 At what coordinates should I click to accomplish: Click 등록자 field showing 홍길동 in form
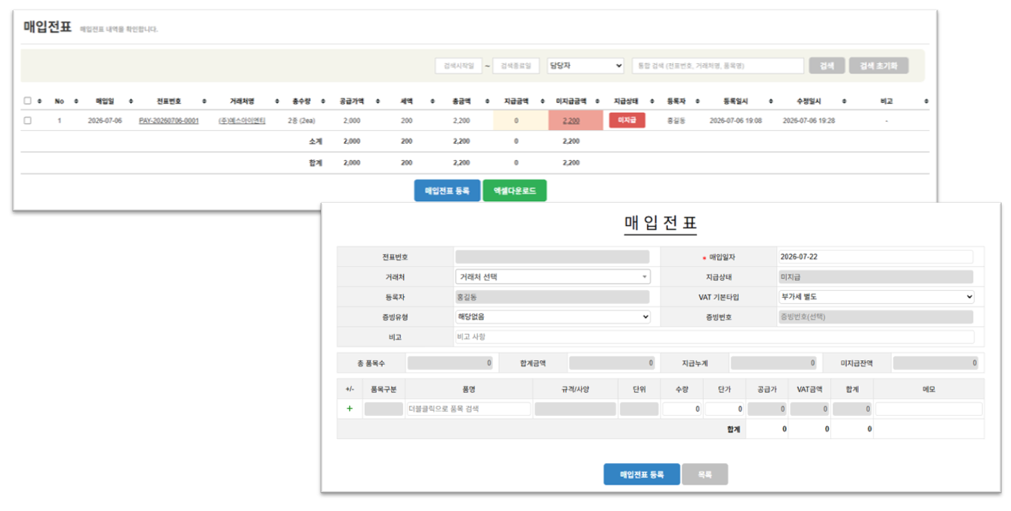[552, 297]
